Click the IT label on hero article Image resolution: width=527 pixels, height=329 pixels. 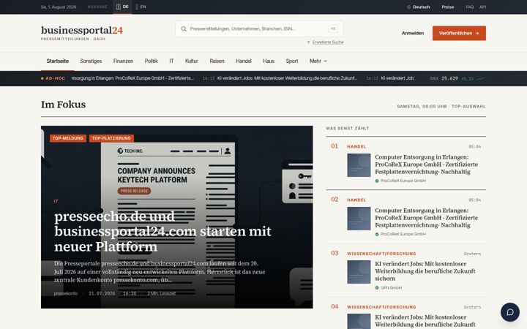tap(56, 201)
